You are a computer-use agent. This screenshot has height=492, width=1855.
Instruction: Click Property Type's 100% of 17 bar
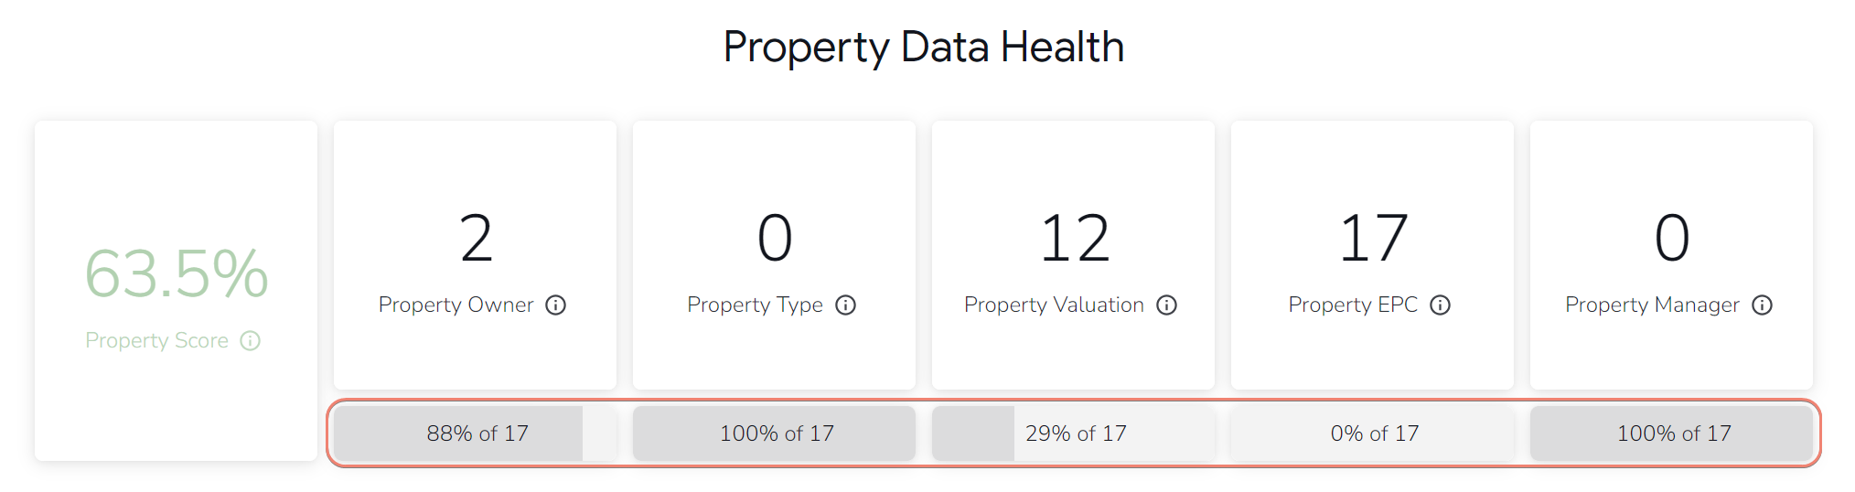(776, 433)
